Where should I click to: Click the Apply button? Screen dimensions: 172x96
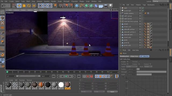point(112,92)
